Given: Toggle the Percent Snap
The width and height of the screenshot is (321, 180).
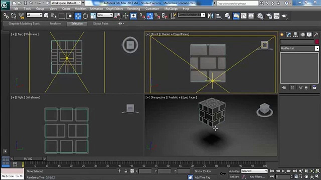Looking at the screenshot, I should point(157,16).
